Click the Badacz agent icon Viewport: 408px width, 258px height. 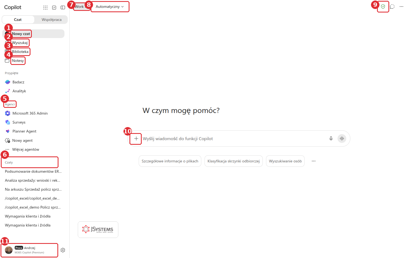click(x=8, y=82)
